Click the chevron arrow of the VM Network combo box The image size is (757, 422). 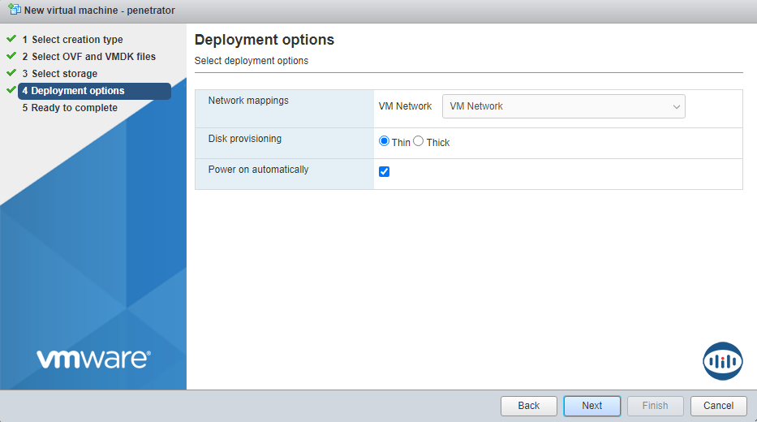[676, 106]
